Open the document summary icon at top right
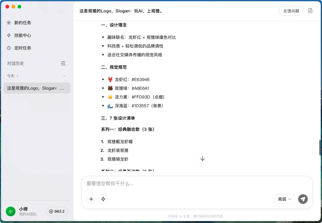 tap(310, 11)
